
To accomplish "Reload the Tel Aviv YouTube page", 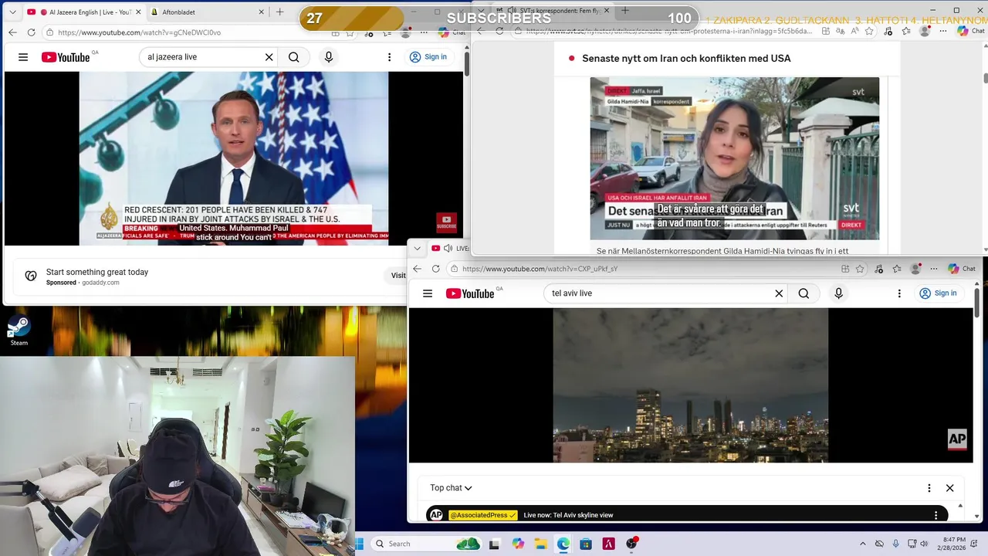I will [x=435, y=269].
